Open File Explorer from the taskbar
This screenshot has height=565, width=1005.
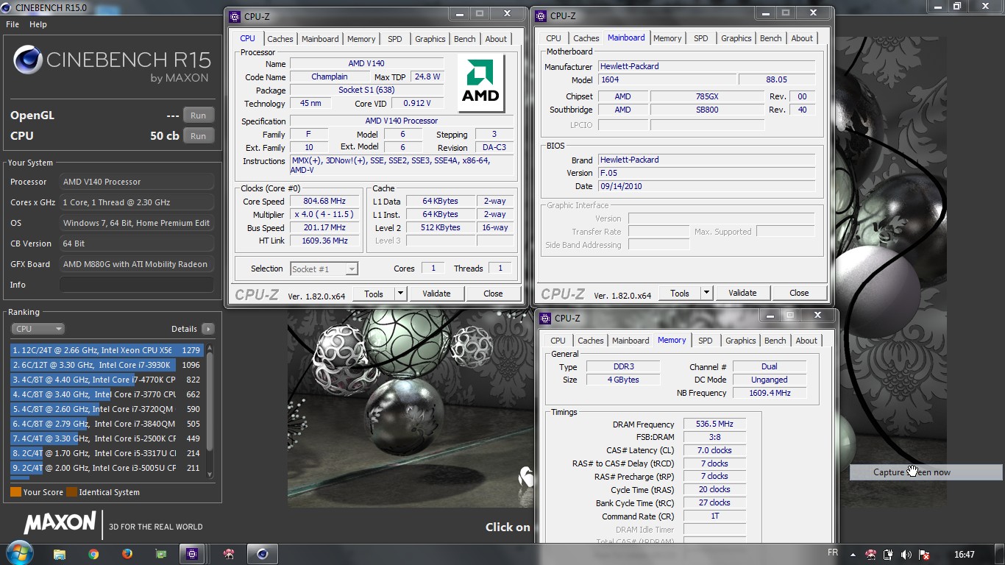[60, 554]
